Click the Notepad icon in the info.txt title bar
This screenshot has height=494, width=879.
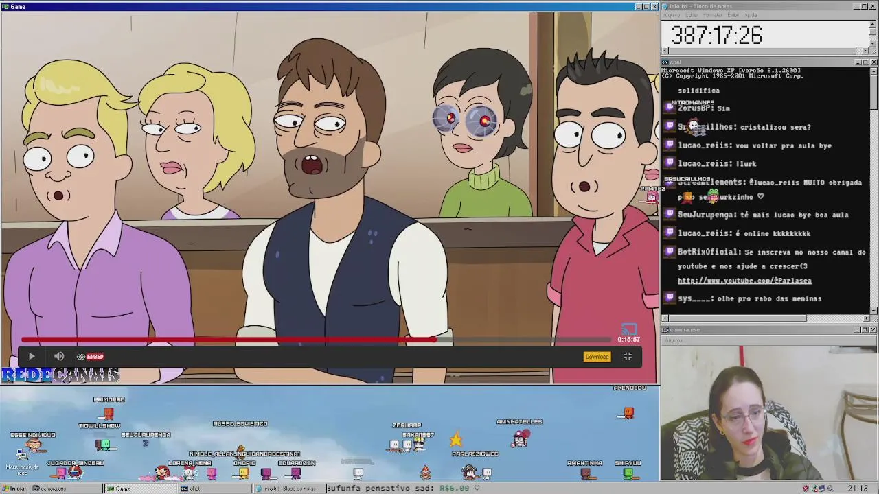666,6
